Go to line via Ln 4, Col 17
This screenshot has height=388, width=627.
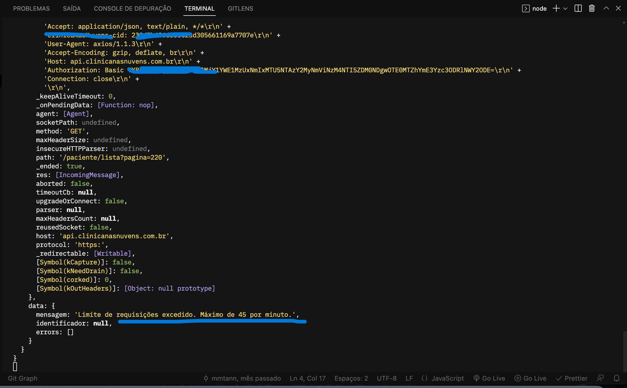(x=307, y=378)
